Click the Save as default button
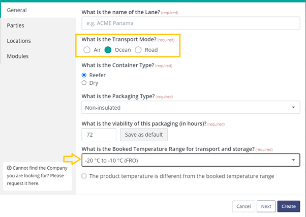Screen dimensions: 306x217 144,135
